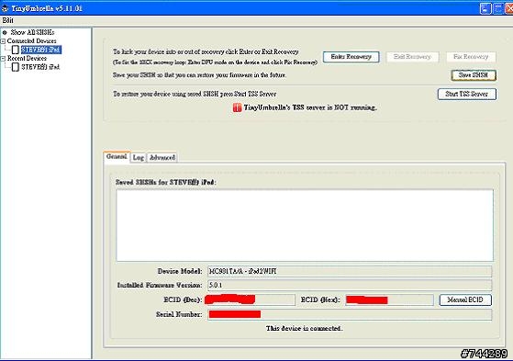Collapse the Recent Devices tree node

[x=3, y=59]
